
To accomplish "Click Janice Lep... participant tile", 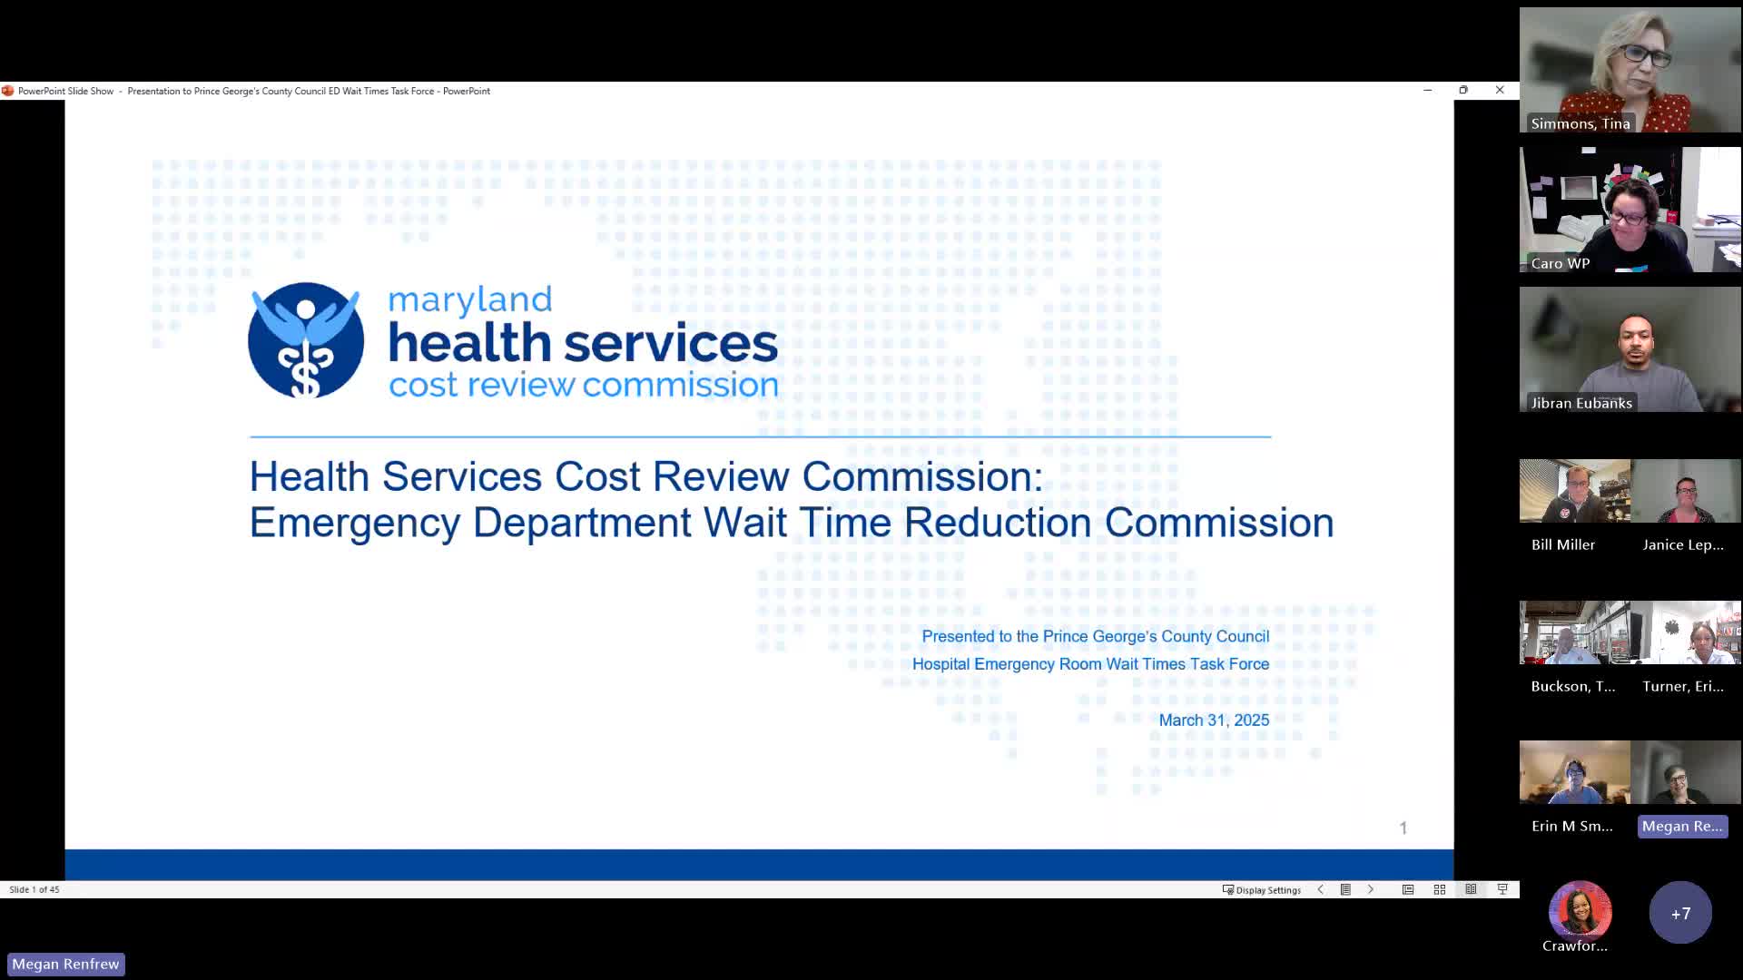I will coord(1686,491).
